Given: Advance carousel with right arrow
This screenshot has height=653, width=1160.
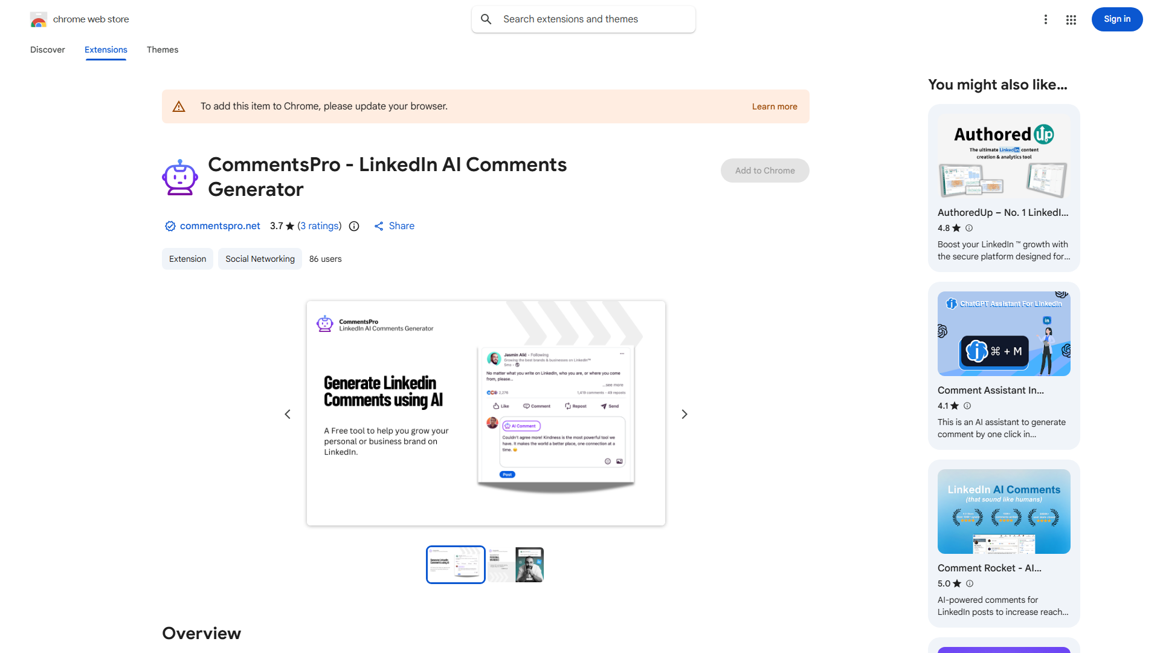Looking at the screenshot, I should tap(684, 414).
